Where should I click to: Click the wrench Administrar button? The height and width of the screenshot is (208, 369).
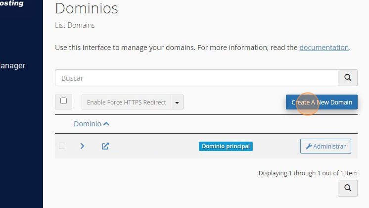(325, 146)
